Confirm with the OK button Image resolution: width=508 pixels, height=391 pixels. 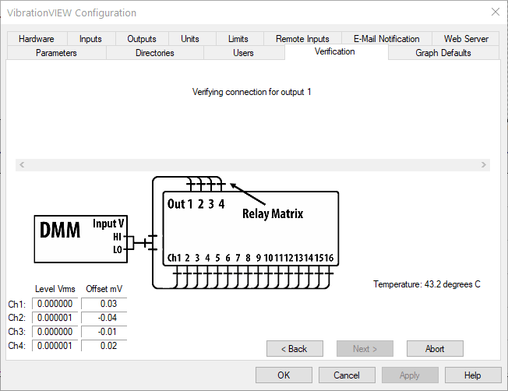[284, 375]
